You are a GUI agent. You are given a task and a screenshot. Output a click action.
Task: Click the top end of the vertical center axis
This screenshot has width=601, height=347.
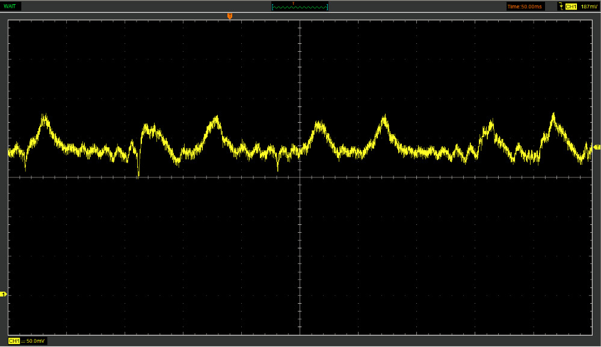tap(300, 21)
